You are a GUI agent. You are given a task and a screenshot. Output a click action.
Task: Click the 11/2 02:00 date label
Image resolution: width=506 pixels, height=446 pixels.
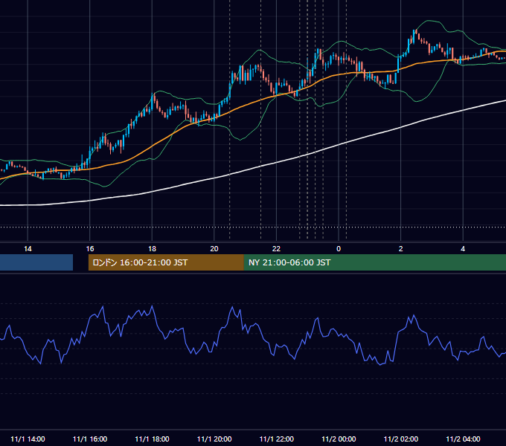pyautogui.click(x=401, y=439)
